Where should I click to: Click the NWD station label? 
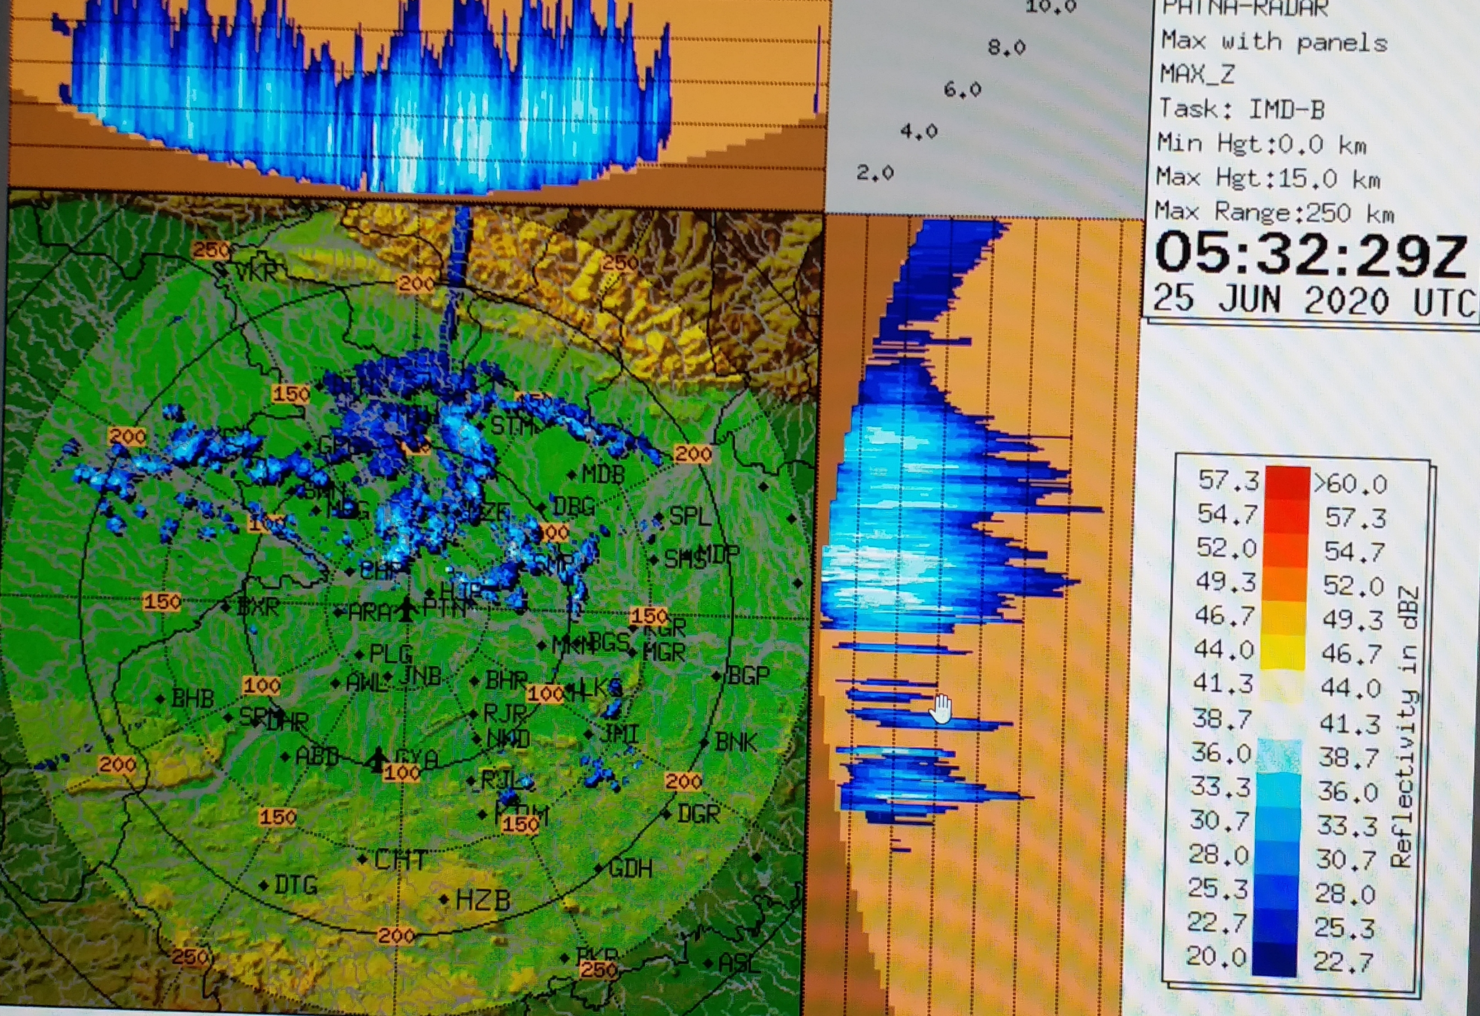coord(508,739)
